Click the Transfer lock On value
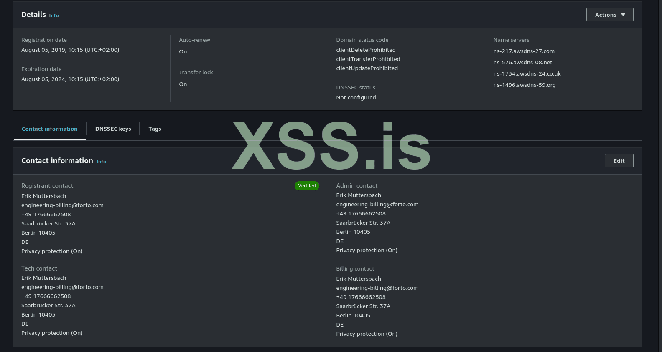 coord(183,84)
